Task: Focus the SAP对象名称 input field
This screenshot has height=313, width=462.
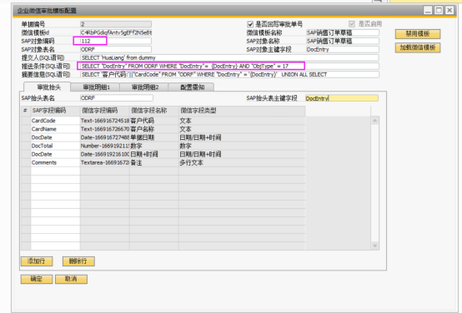Action: pos(343,41)
